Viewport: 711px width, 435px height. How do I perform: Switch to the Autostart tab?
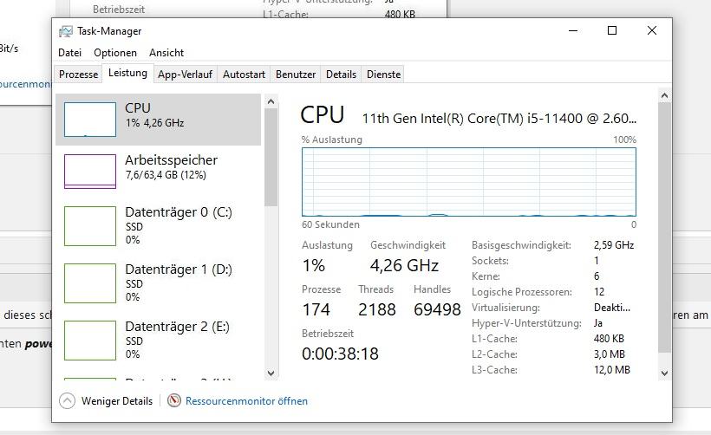click(244, 75)
